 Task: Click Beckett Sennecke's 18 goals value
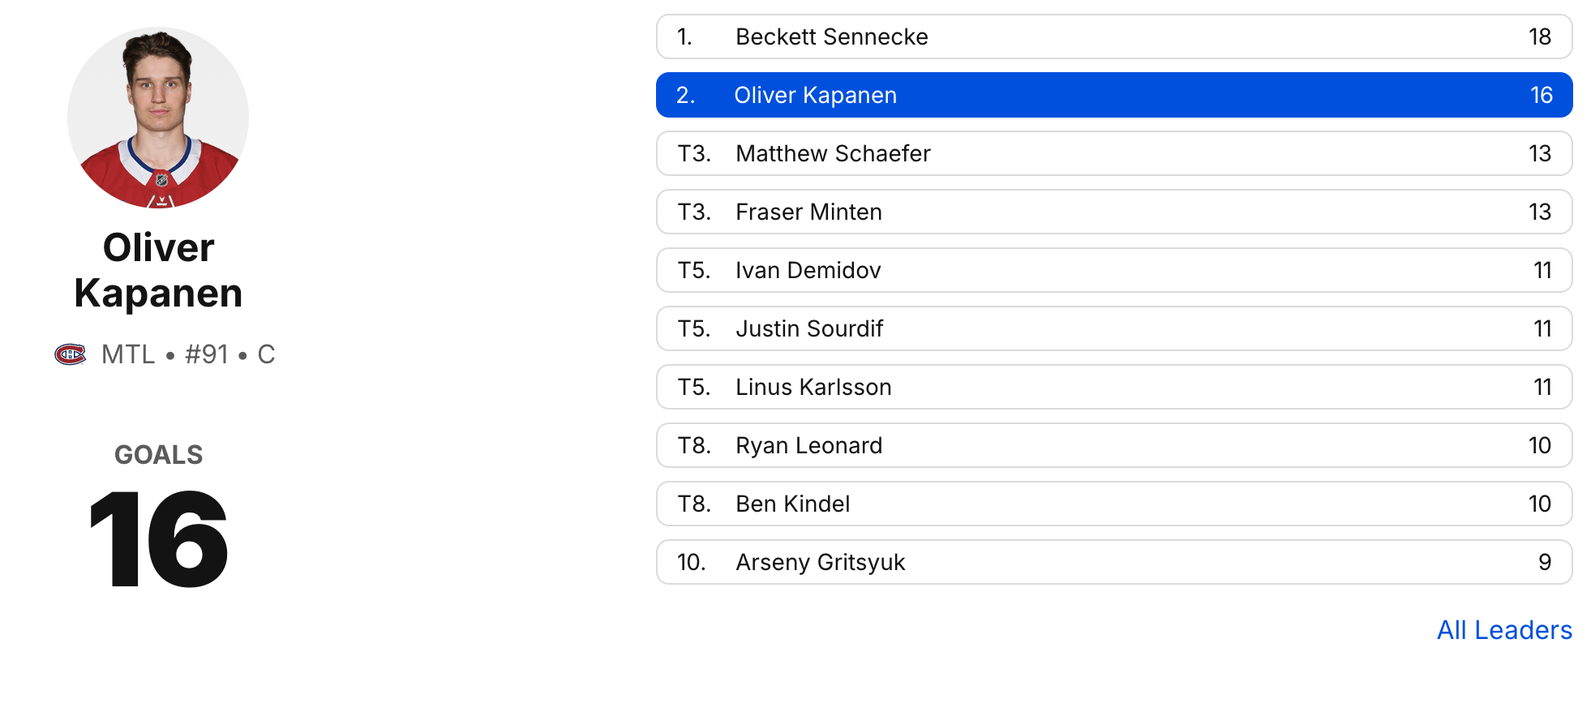(1539, 36)
